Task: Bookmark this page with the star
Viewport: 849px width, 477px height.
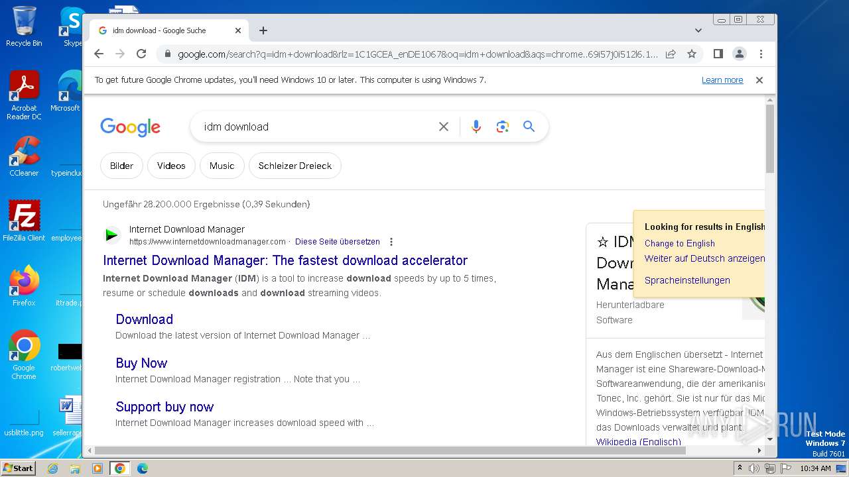Action: [692, 54]
